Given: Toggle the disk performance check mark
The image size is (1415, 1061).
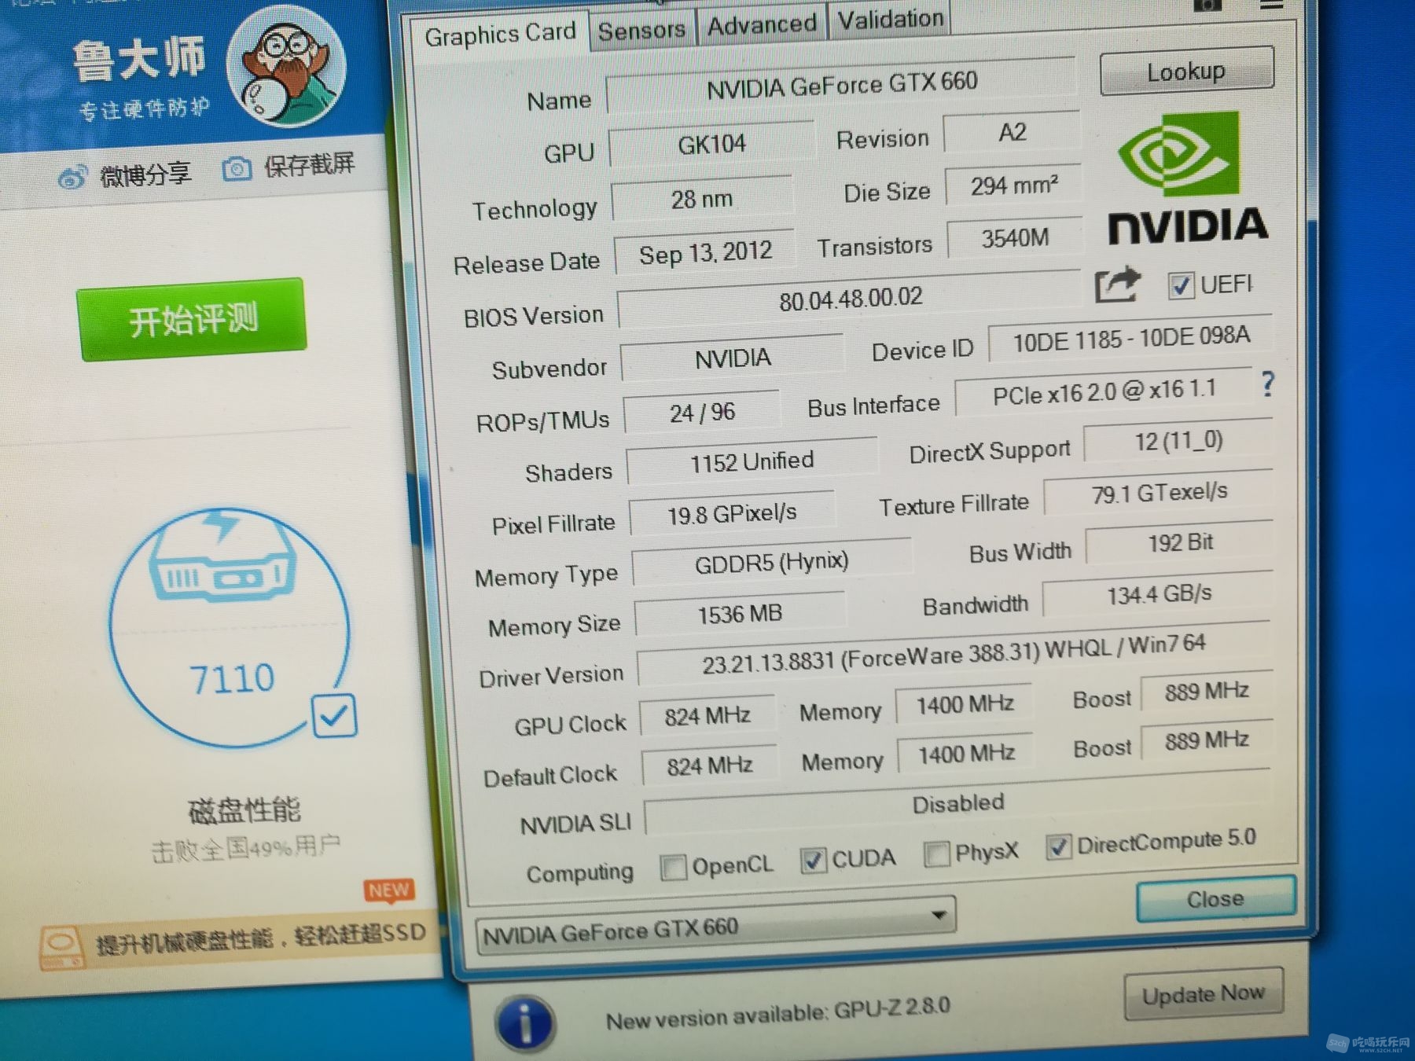Looking at the screenshot, I should (334, 715).
